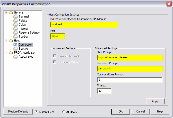
Task: Click the Connection page icon
Action: pos(15,45)
